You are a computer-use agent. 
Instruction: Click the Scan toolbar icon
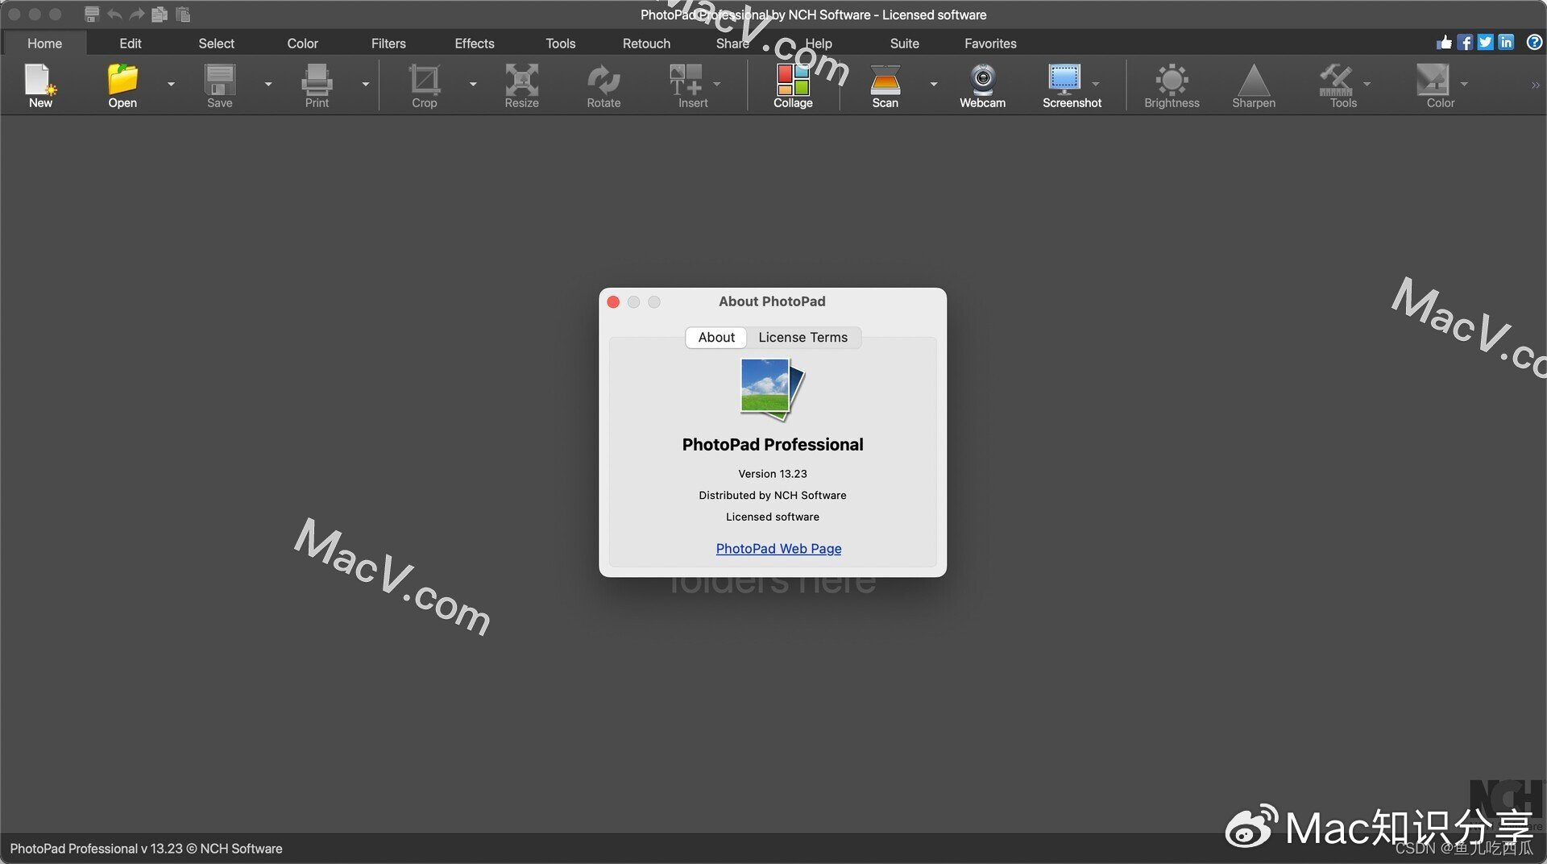pyautogui.click(x=885, y=85)
